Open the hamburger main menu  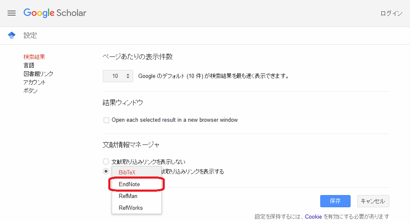(x=11, y=13)
